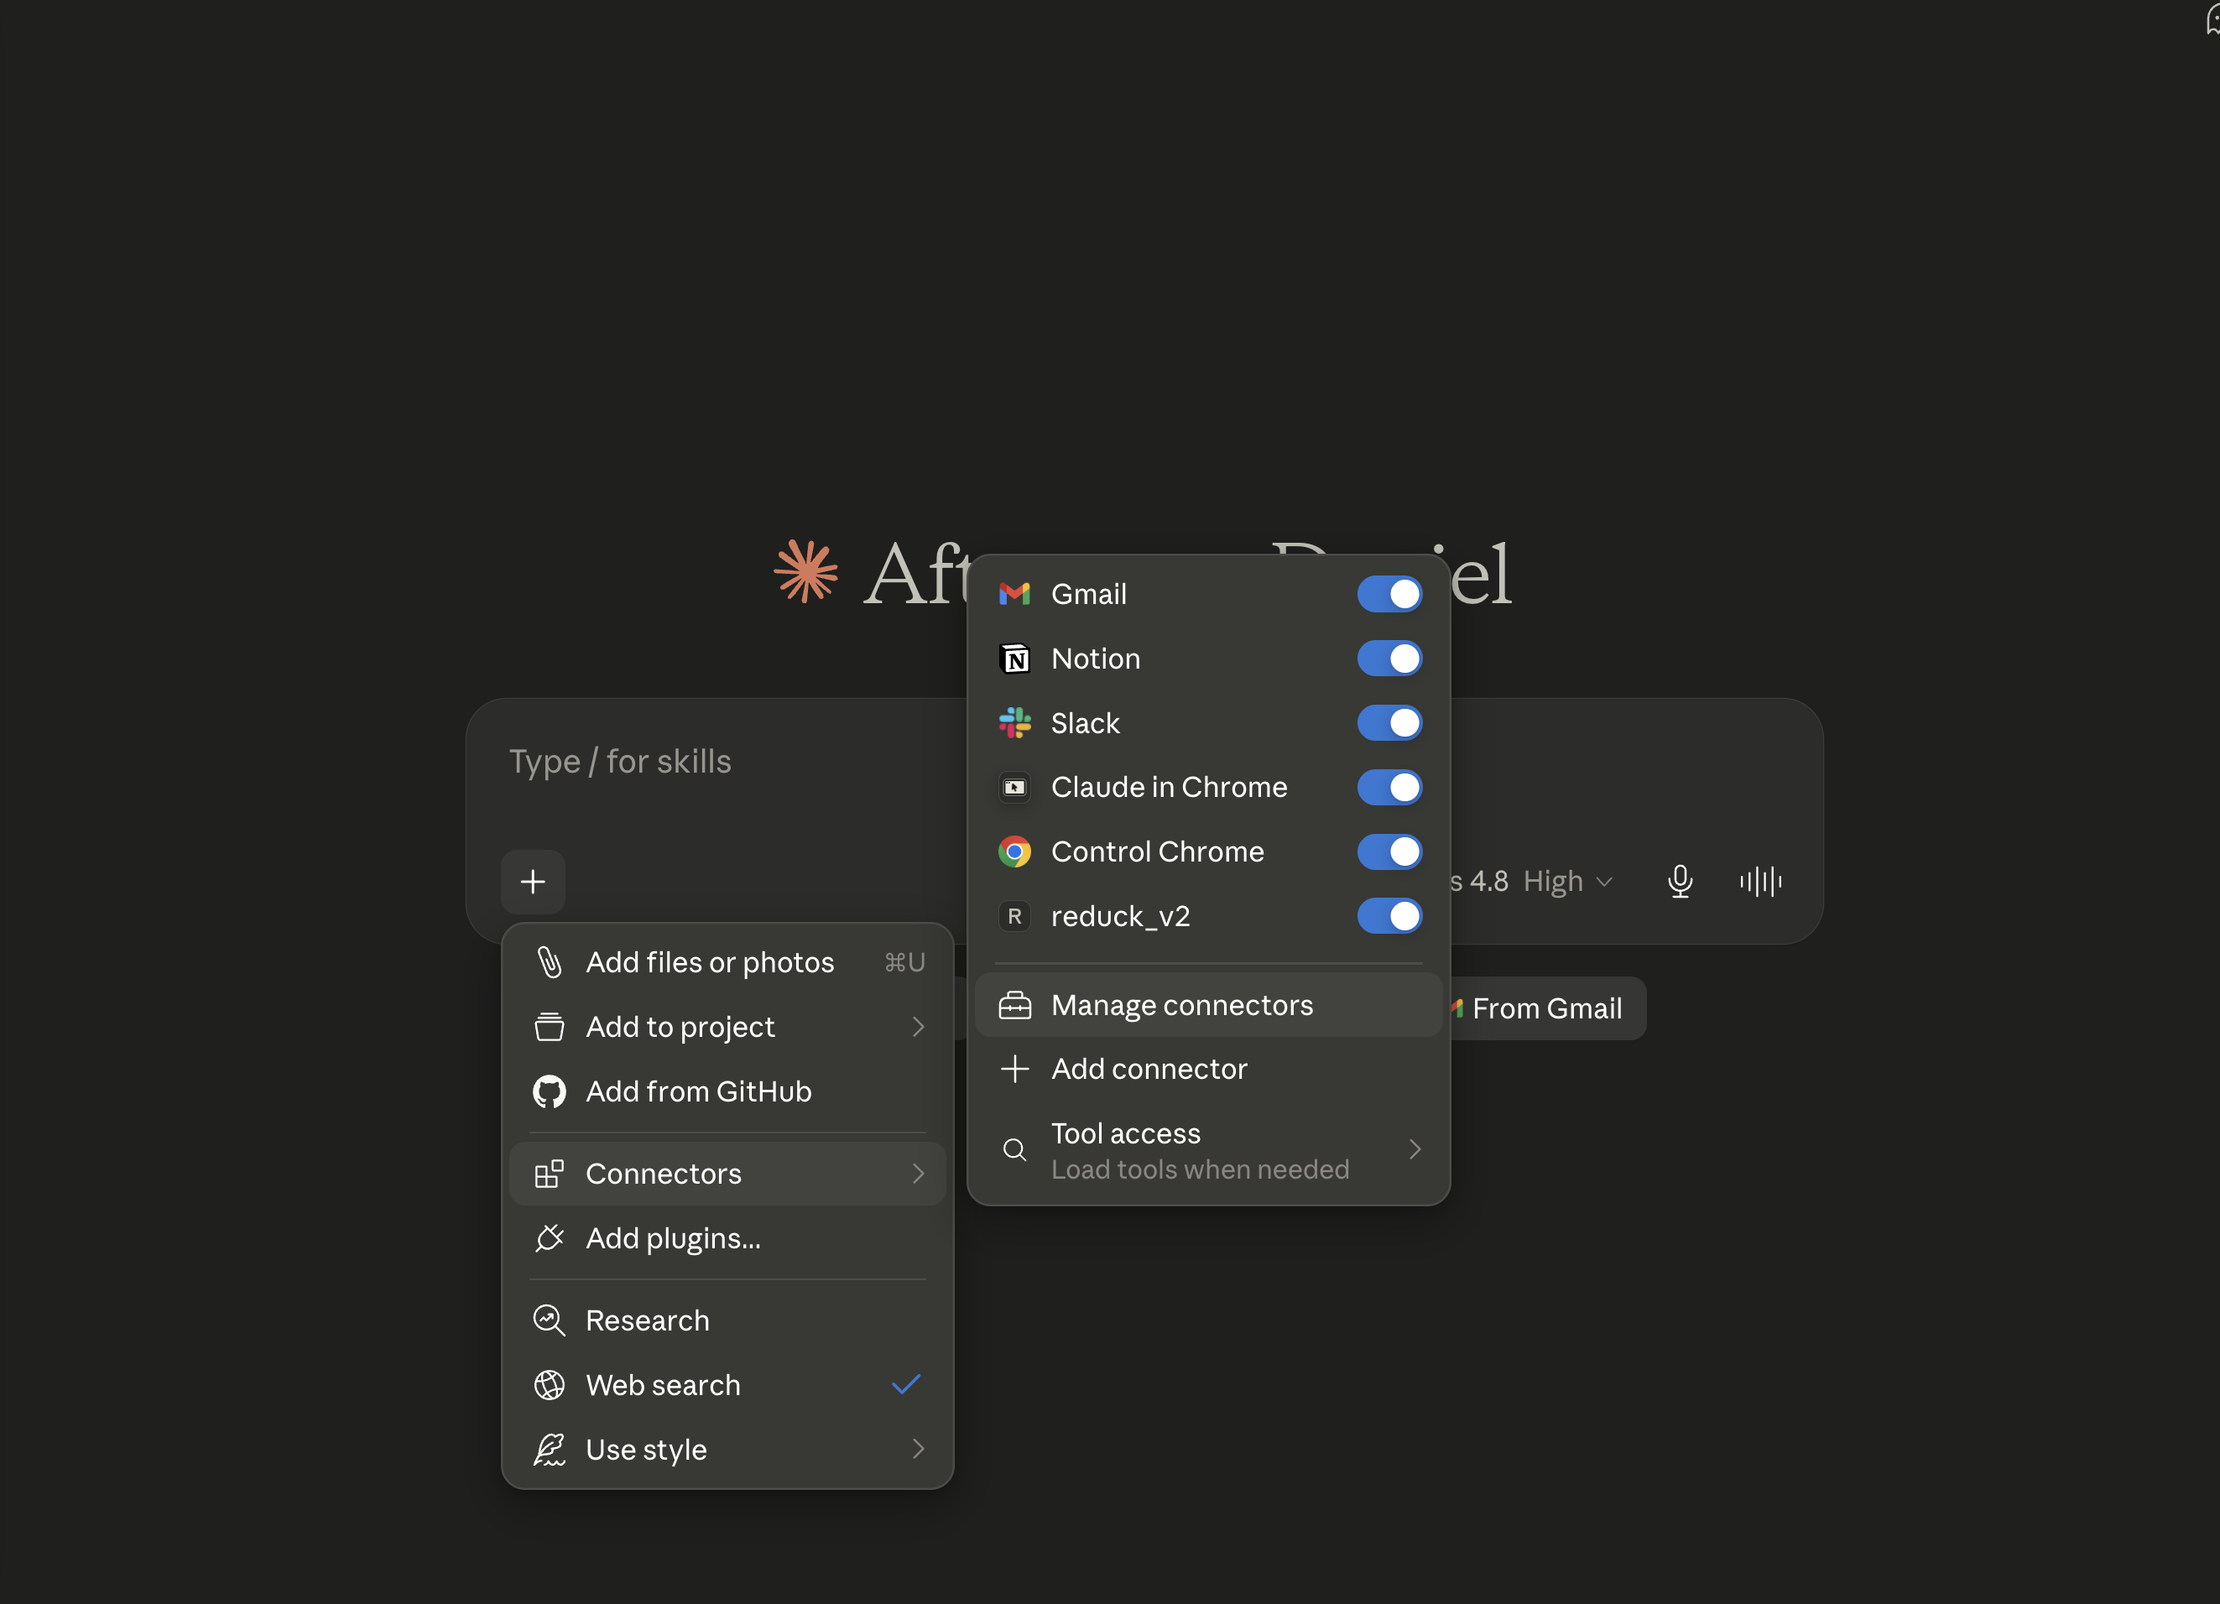The height and width of the screenshot is (1604, 2220).
Task: Select the Research option
Action: coord(727,1321)
